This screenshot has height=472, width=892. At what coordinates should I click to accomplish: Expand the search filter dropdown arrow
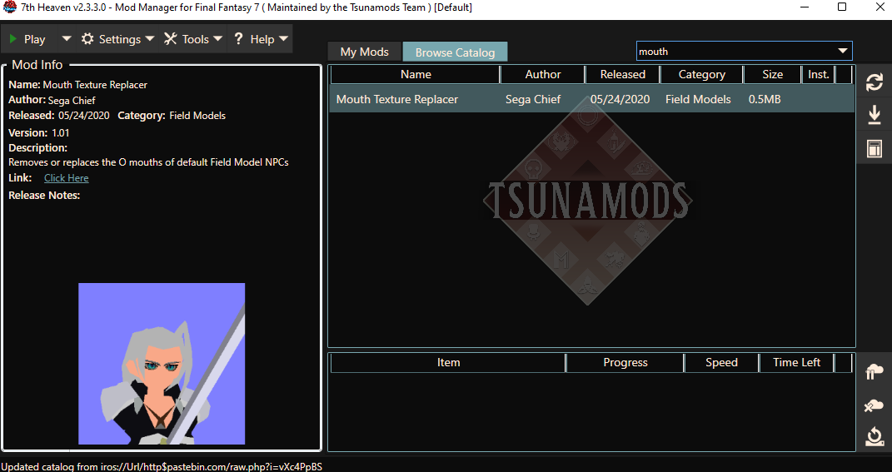tap(843, 51)
